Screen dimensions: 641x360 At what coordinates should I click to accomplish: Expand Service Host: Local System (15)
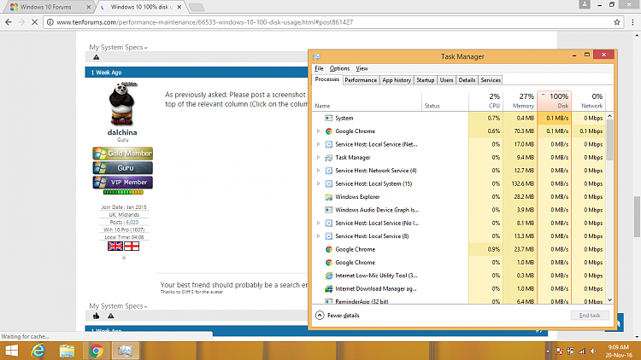318,183
